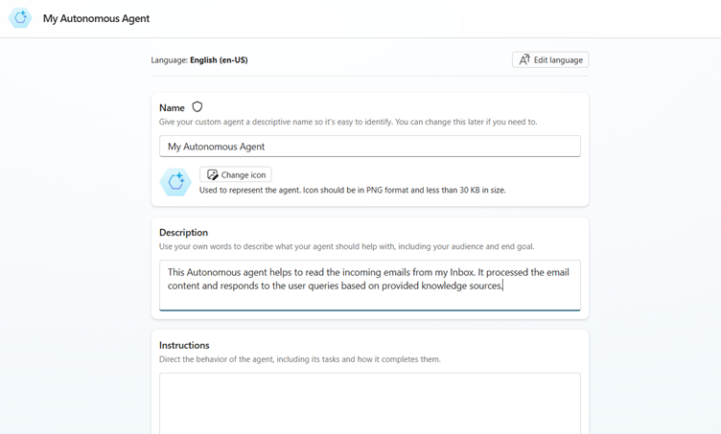Click the agent avatar beside Change icon
This screenshot has height=434, width=721.
[x=175, y=182]
